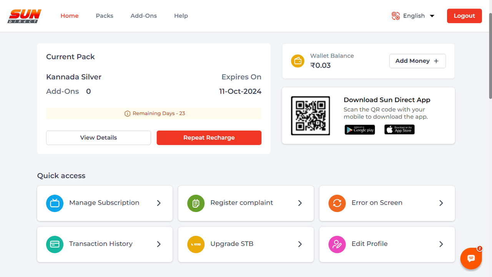The width and height of the screenshot is (492, 277).
Task: Expand Upgrade STB with its chevron
Action: [x=300, y=244]
